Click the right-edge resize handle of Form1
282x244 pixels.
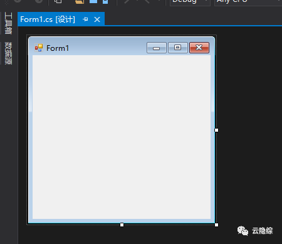[216, 130]
